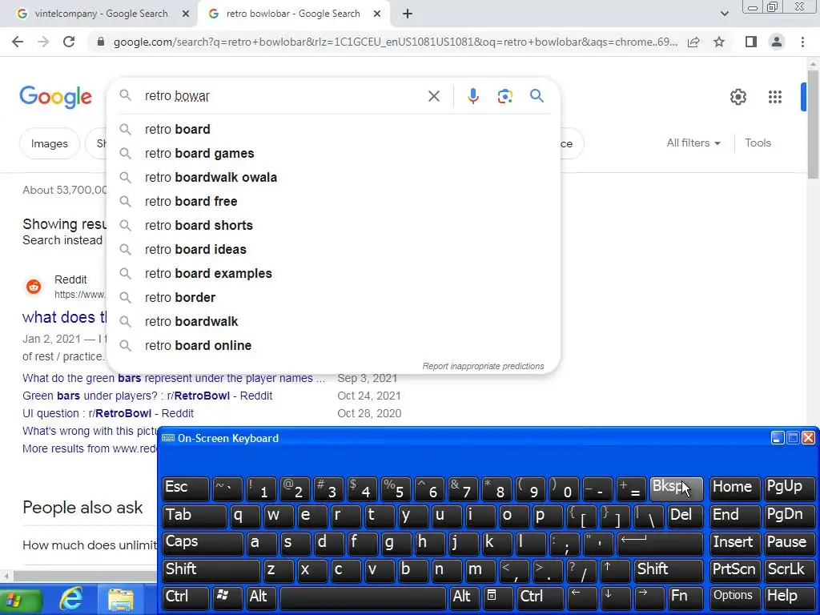Open the Windows Start button

point(20,601)
